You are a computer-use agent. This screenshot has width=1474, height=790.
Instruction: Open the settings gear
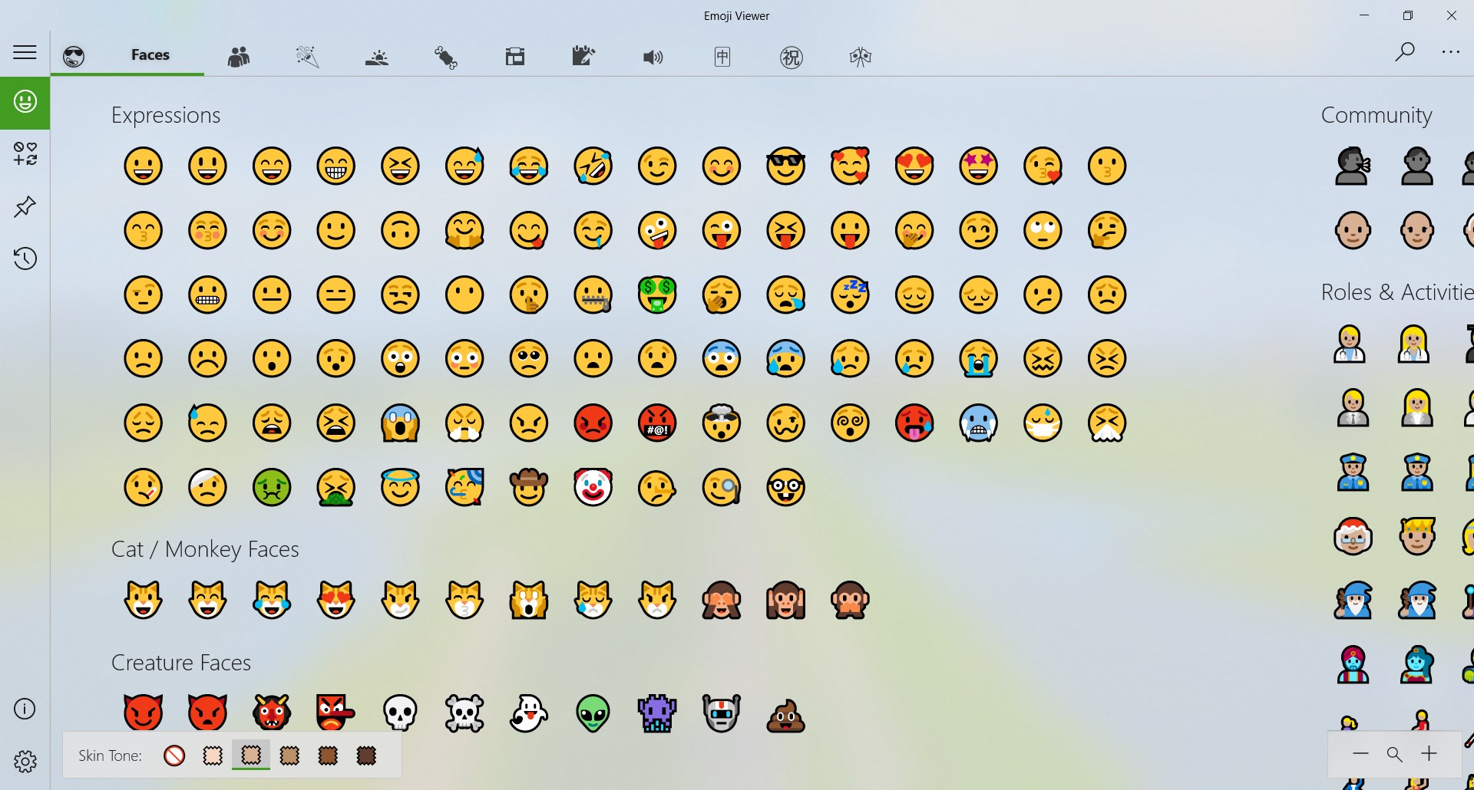click(25, 761)
